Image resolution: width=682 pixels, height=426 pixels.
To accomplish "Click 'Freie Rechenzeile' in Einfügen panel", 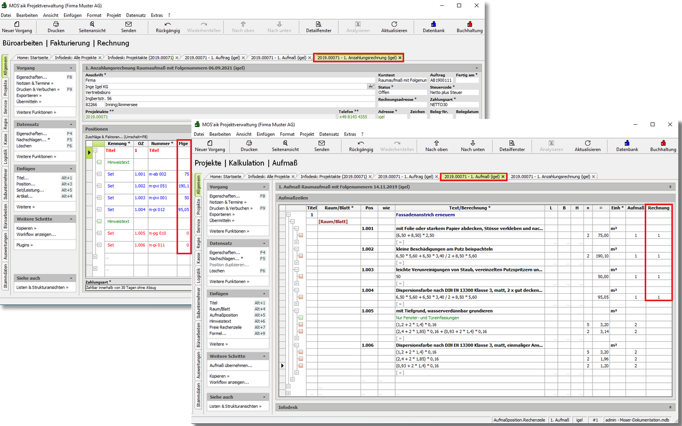I will [x=226, y=327].
